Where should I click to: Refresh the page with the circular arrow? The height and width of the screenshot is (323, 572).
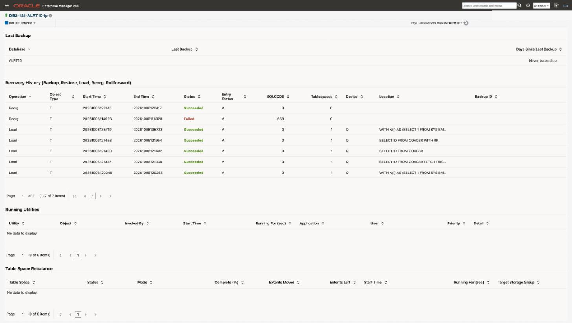[466, 23]
